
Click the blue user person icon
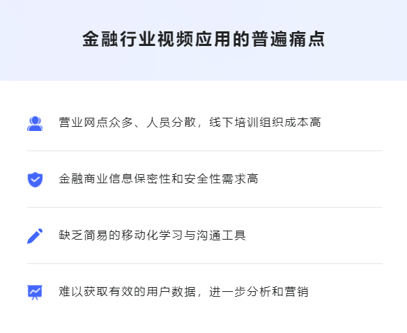point(35,123)
